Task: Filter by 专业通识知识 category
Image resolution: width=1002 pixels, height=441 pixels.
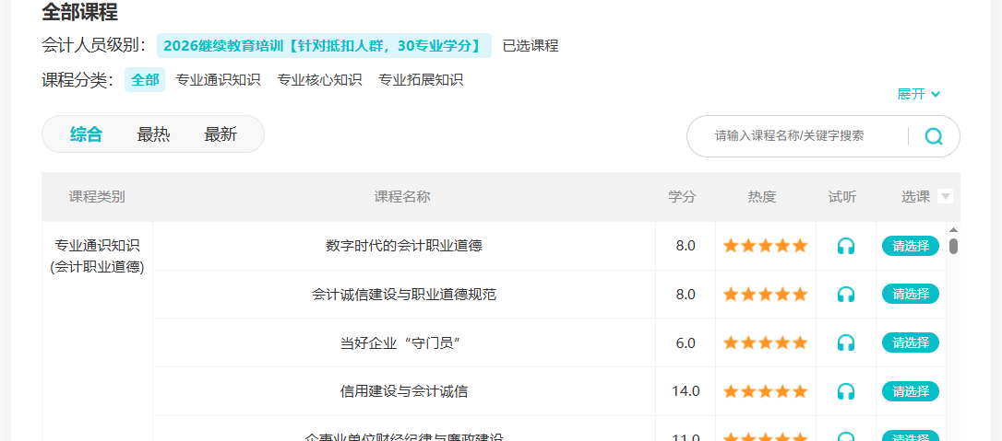Action: [x=218, y=80]
